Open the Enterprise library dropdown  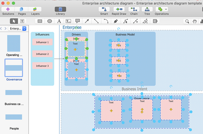(x=17, y=29)
